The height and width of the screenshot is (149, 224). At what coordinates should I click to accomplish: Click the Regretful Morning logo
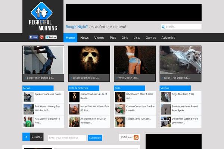[x=43, y=16]
